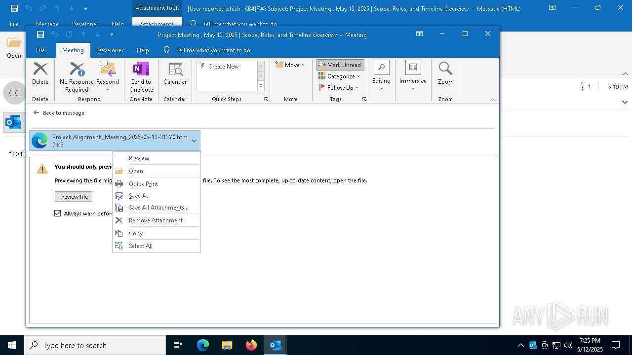Click the attachment paperclip icon
632x355 pixels.
pos(582,86)
